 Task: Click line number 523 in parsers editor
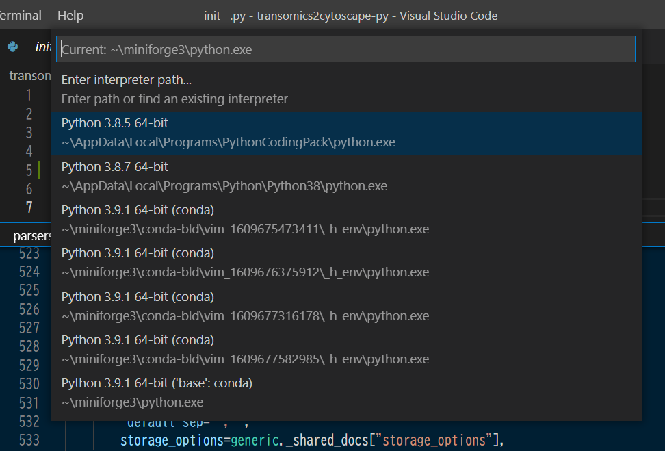[29, 253]
